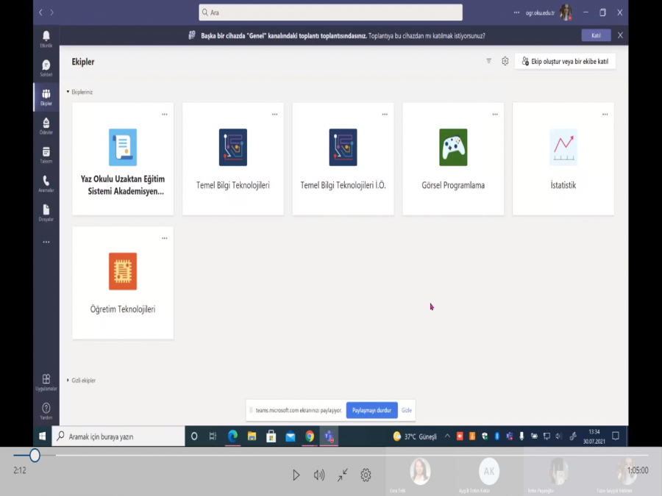Click the Gizle link on sharing bar
This screenshot has width=662, height=496.
click(x=406, y=410)
